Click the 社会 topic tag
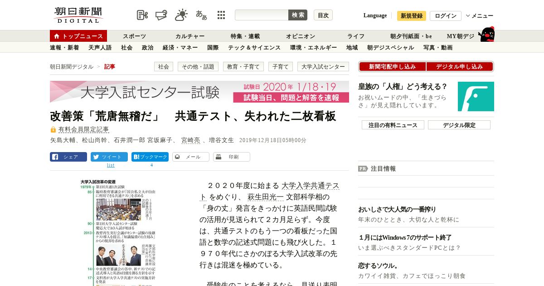This screenshot has width=544, height=286. click(164, 67)
